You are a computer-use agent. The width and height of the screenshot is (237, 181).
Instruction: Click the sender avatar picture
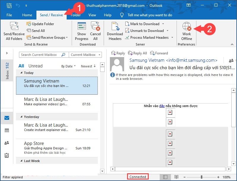point(117,64)
